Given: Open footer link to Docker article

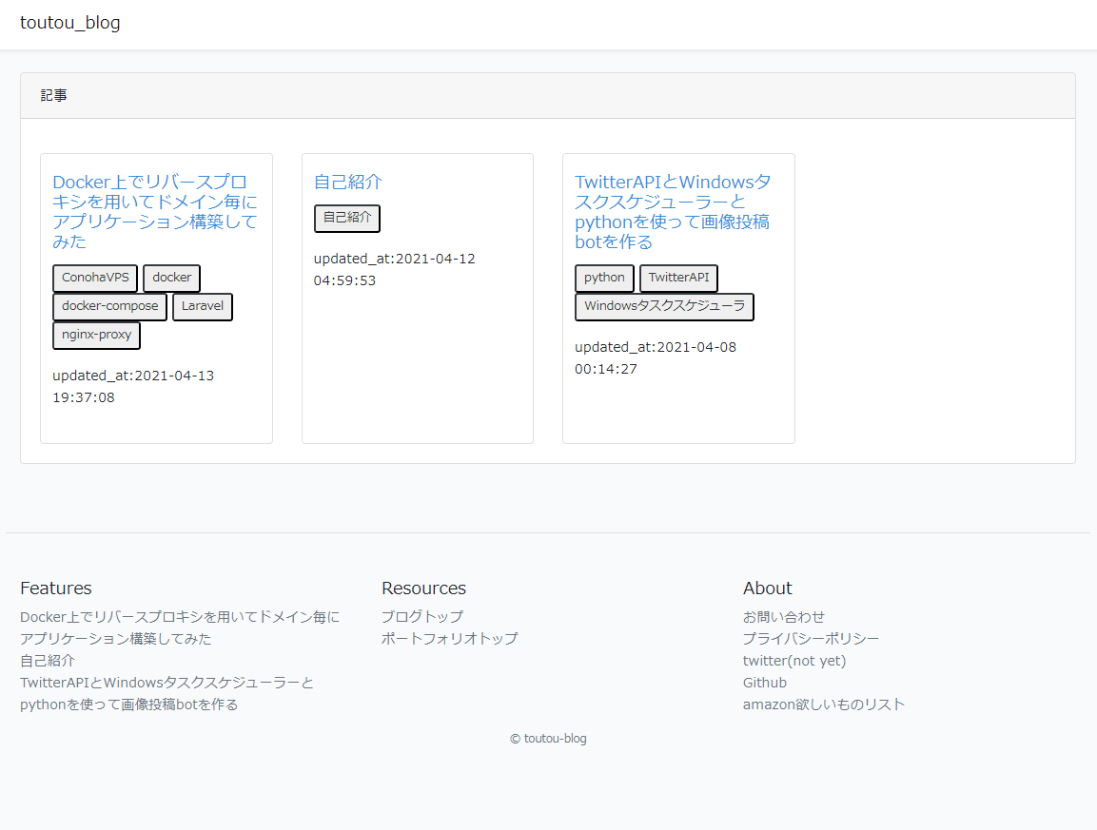Looking at the screenshot, I should tap(179, 627).
